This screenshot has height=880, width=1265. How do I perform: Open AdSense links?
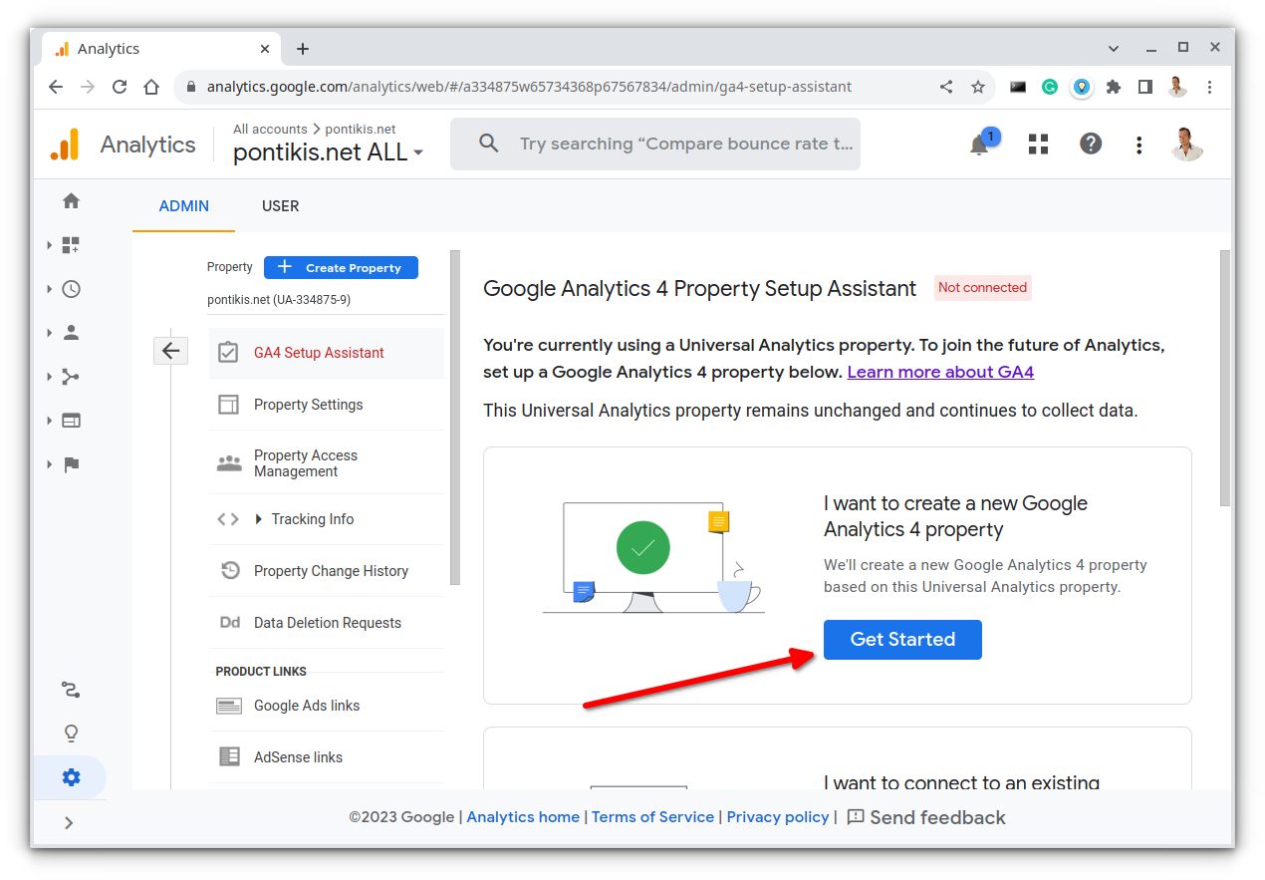(x=327, y=757)
